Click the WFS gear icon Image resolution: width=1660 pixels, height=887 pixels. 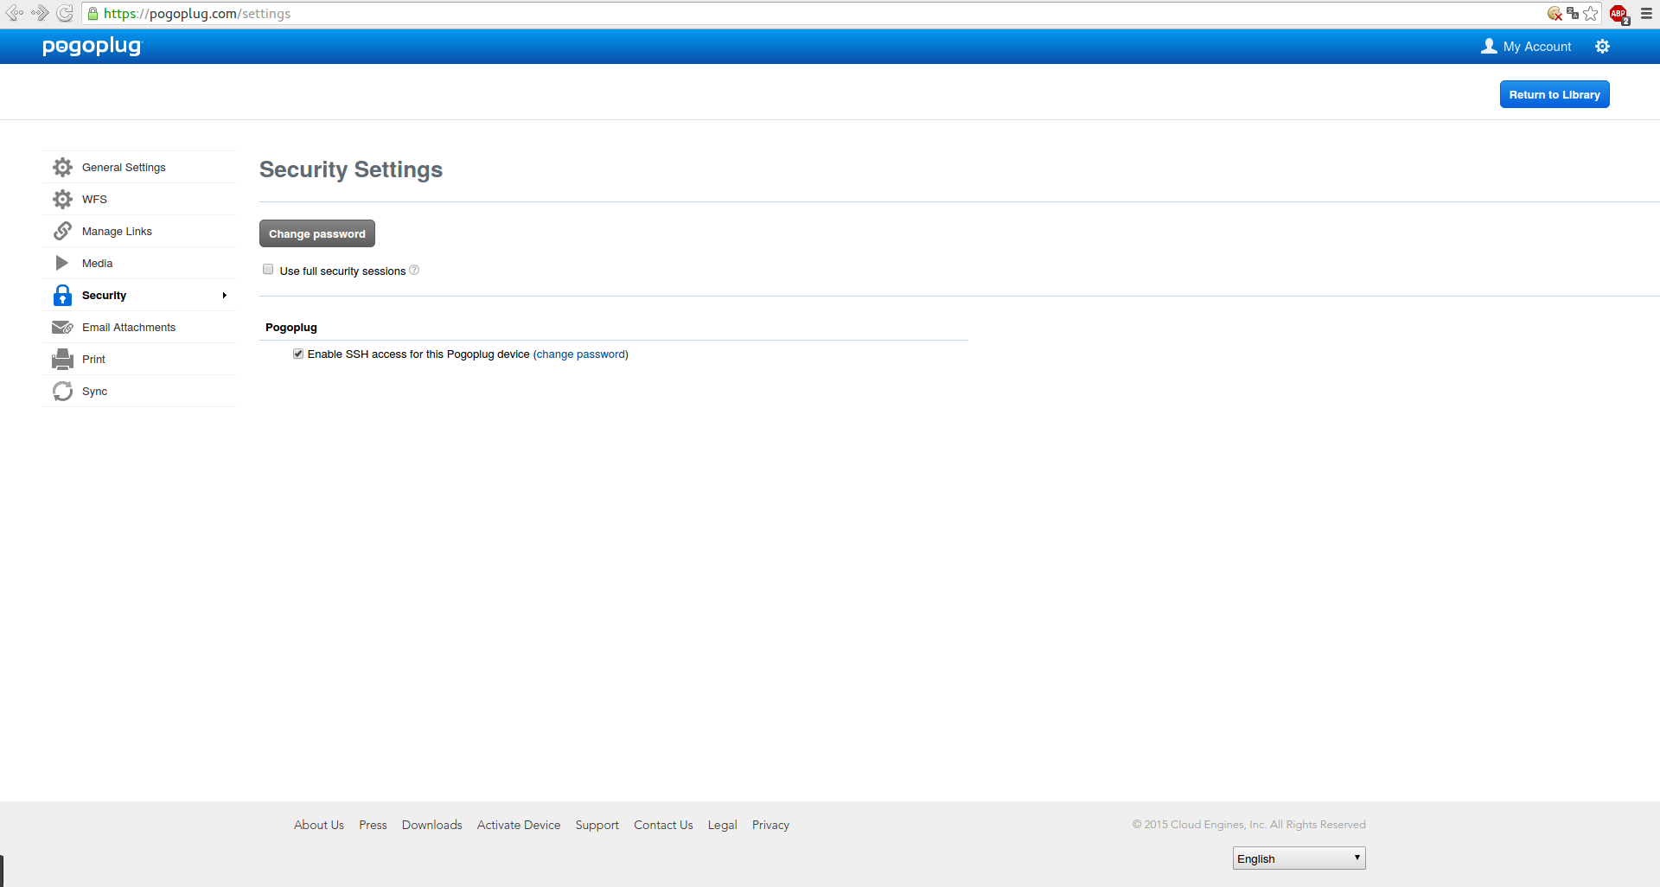62,199
